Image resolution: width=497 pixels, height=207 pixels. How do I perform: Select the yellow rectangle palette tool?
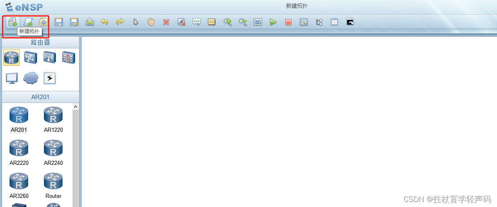pos(212,22)
